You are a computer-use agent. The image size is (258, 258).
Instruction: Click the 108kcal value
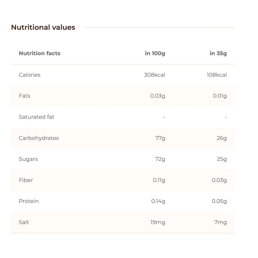[x=217, y=75]
